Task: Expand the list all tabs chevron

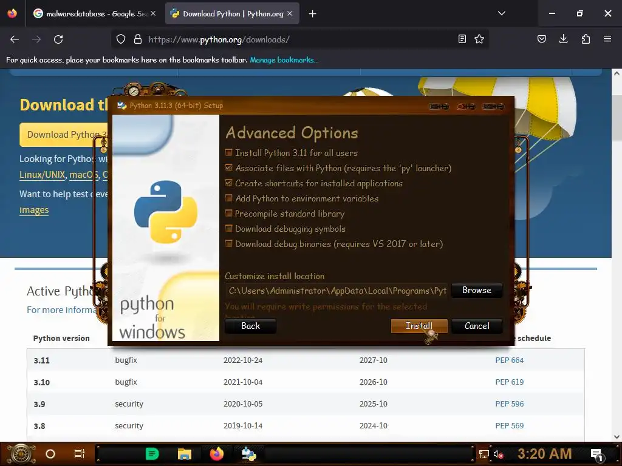Action: pyautogui.click(x=502, y=13)
